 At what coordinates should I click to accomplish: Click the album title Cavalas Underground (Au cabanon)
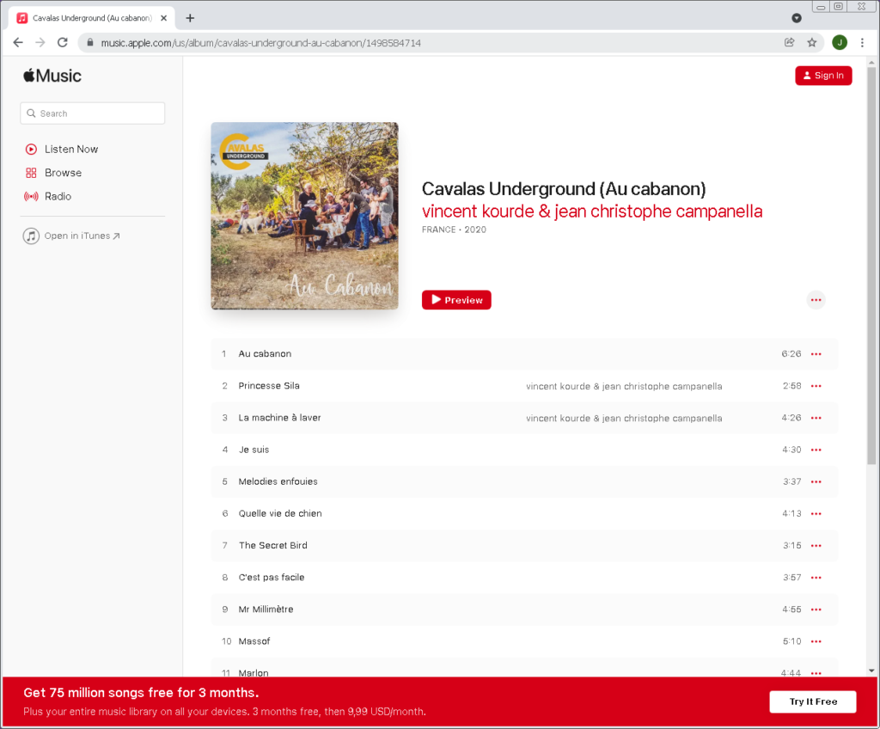tap(564, 189)
